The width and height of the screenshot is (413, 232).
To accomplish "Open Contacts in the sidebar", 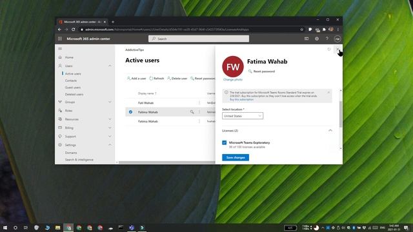I will click(71, 81).
